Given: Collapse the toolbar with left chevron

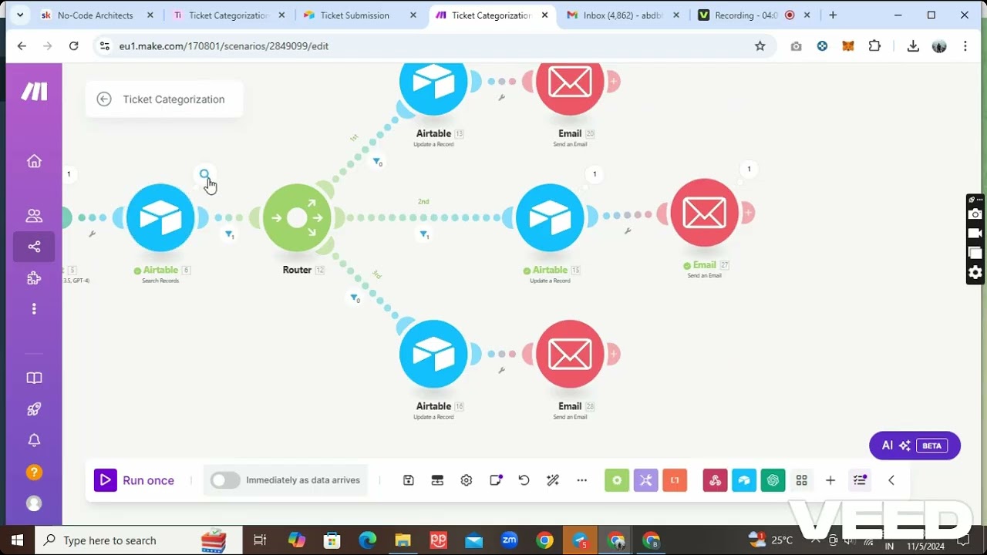Looking at the screenshot, I should point(891,480).
